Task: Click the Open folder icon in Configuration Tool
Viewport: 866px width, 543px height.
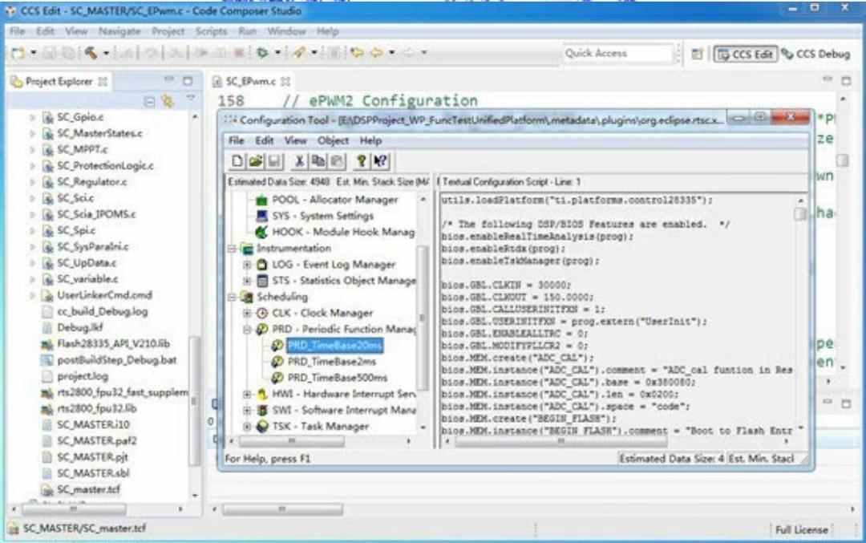Action: tap(255, 160)
